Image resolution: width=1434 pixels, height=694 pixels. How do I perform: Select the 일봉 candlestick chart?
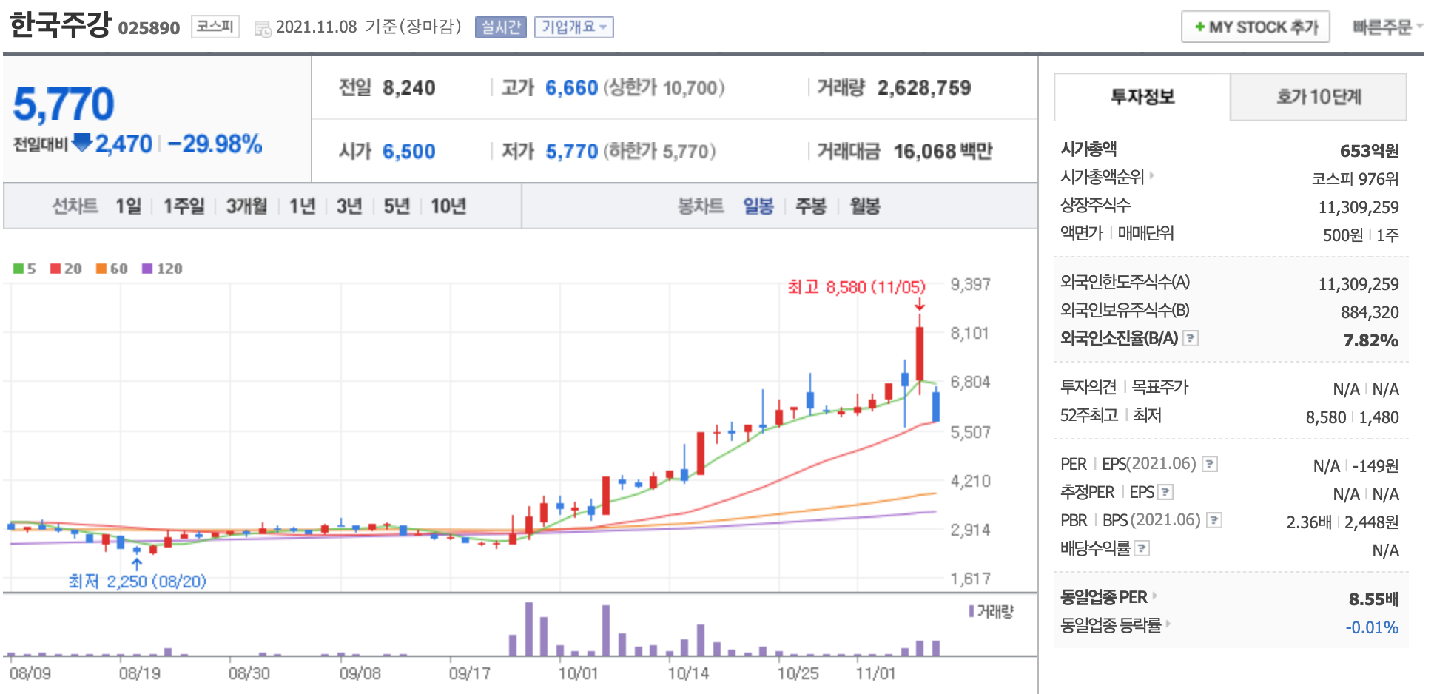(x=758, y=206)
